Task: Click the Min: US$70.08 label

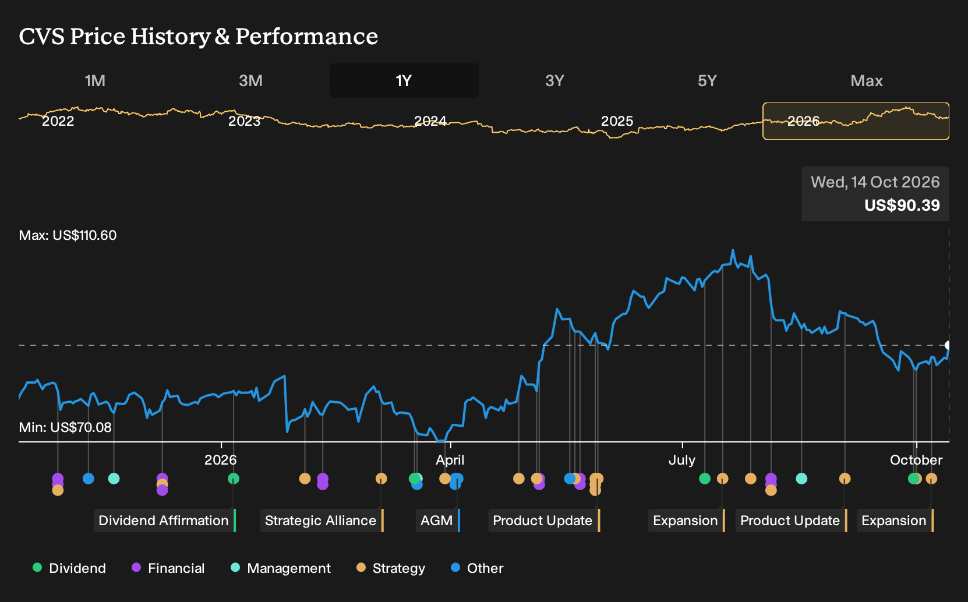Action: tap(65, 427)
